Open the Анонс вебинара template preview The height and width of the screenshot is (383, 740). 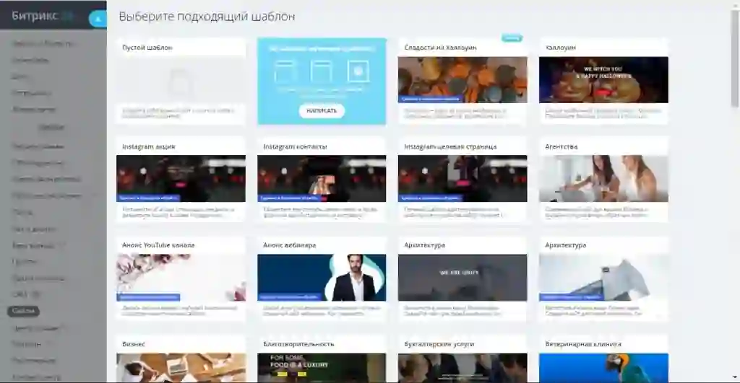pos(322,278)
